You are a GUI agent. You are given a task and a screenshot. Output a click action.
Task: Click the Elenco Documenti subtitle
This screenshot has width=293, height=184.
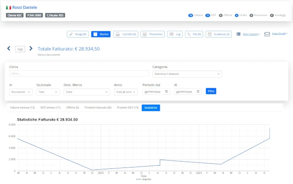point(49,55)
